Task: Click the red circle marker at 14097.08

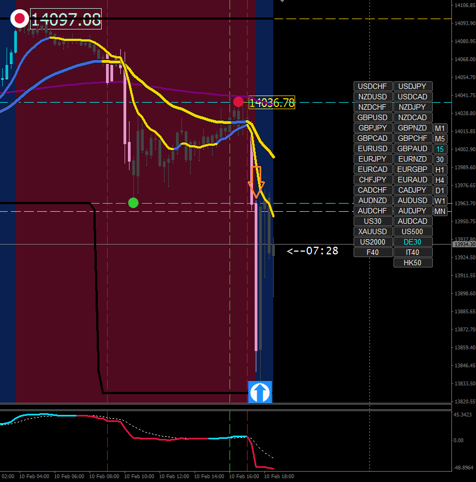Action: coord(20,19)
